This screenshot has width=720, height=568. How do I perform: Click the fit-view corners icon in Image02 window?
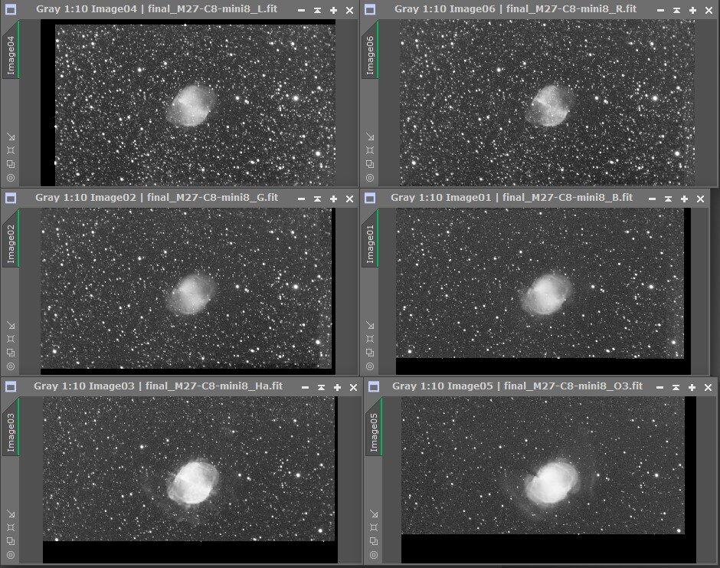coord(11,339)
